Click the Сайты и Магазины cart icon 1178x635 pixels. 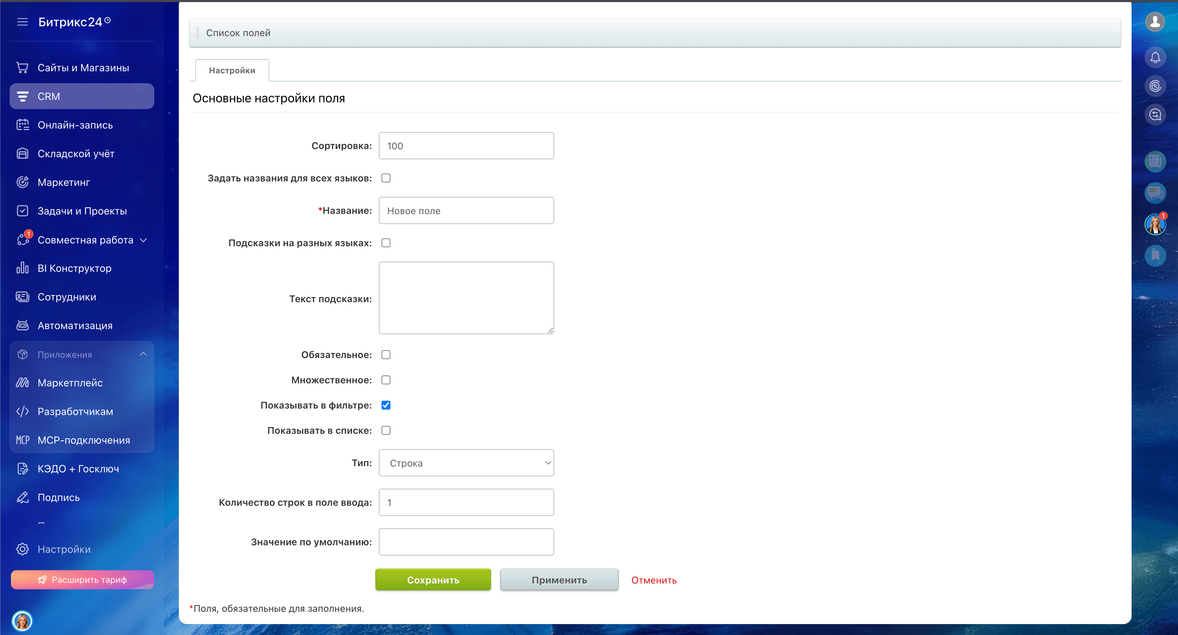[x=23, y=68]
